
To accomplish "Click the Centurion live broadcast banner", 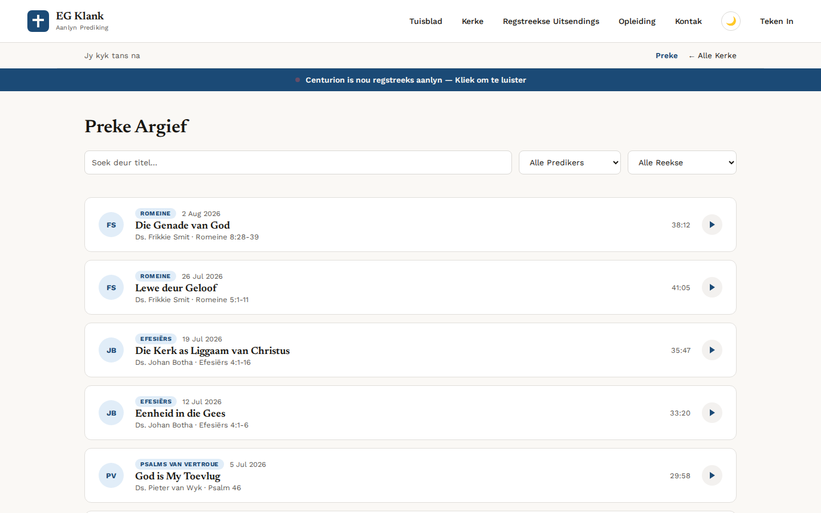I will pos(410,80).
